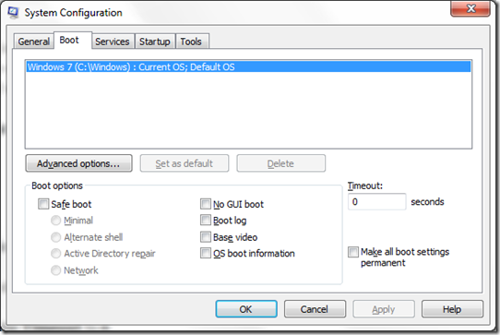Open Advanced options dialog

pos(78,163)
